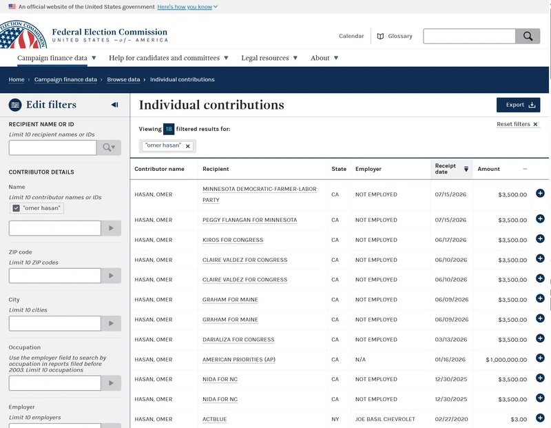This screenshot has height=428, width=551.
Task: Open the recipient search type dropdown
Action: pos(109,147)
